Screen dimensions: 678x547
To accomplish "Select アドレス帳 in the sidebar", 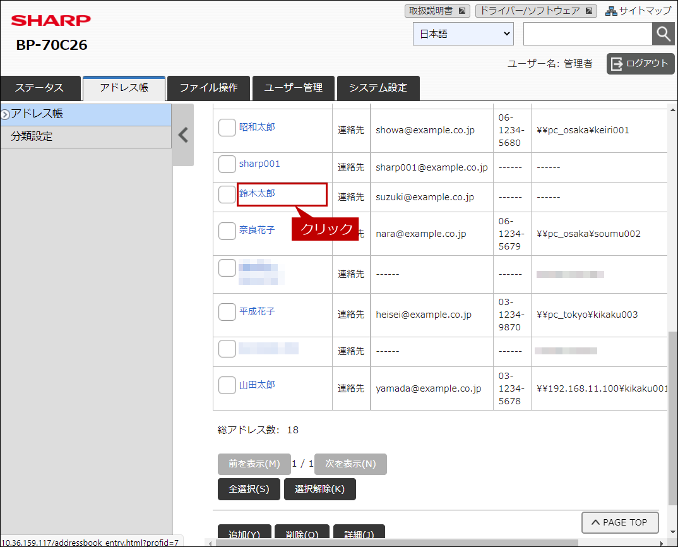I will click(x=86, y=114).
